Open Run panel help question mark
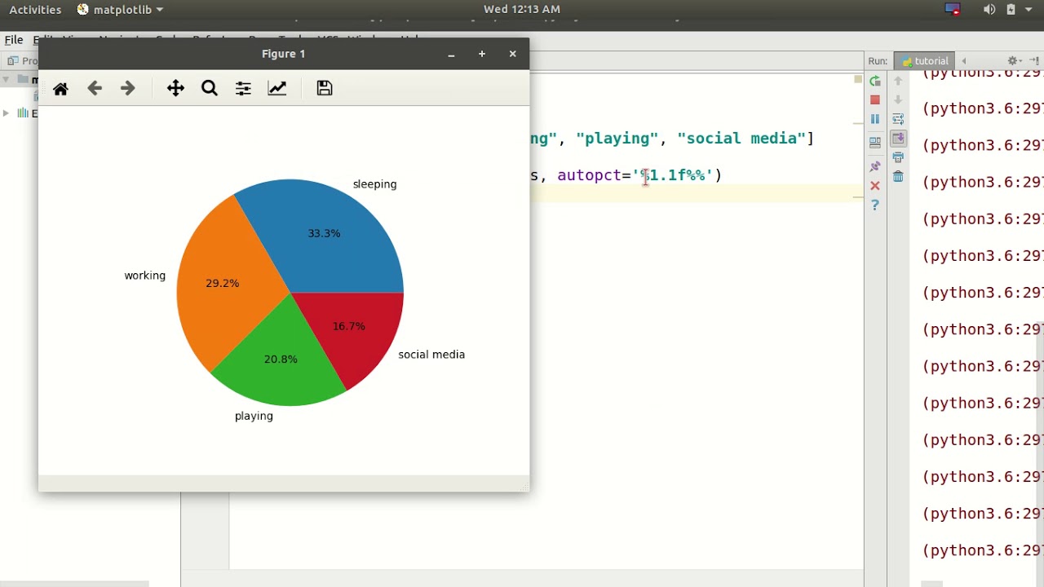1044x587 pixels. tap(875, 205)
